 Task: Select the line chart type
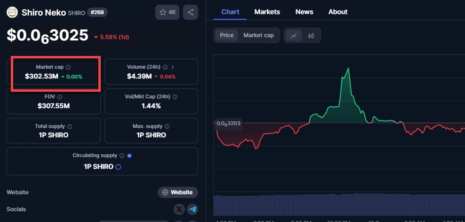294,35
